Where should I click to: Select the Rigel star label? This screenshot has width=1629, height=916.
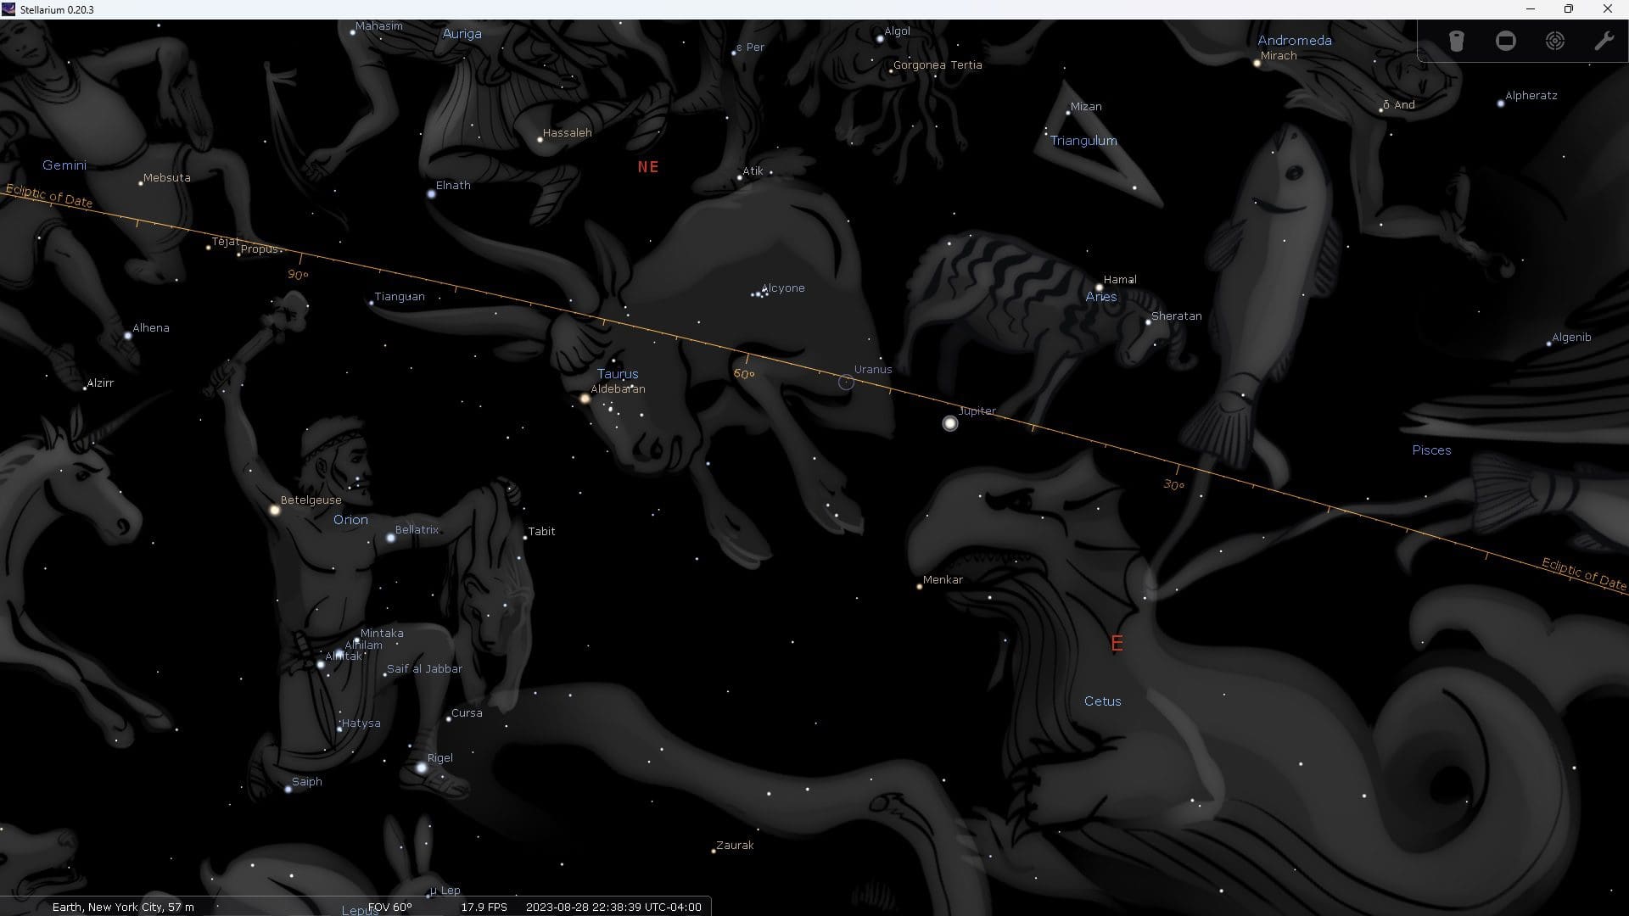pos(439,758)
